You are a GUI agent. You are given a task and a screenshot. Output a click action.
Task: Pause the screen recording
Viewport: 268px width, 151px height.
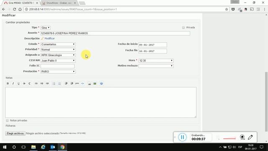point(183,137)
